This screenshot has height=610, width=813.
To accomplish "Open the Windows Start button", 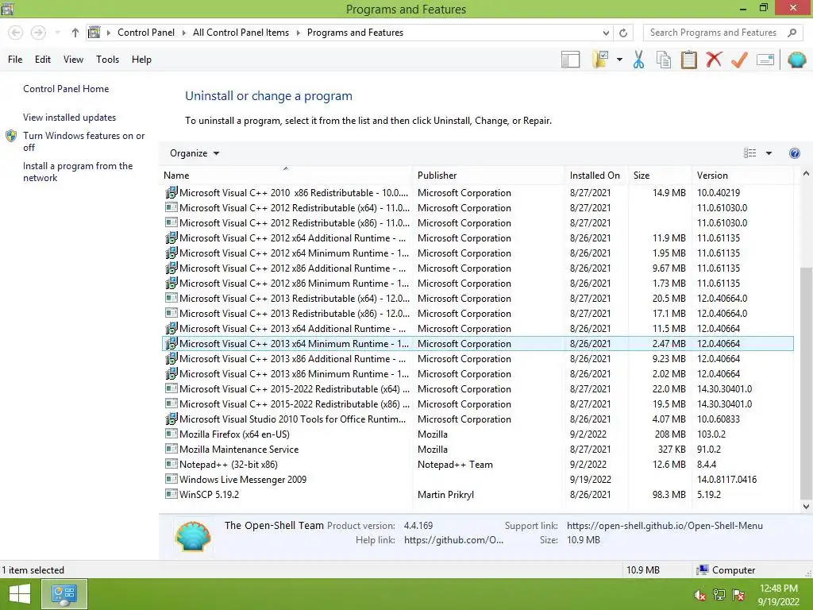I will click(20, 594).
